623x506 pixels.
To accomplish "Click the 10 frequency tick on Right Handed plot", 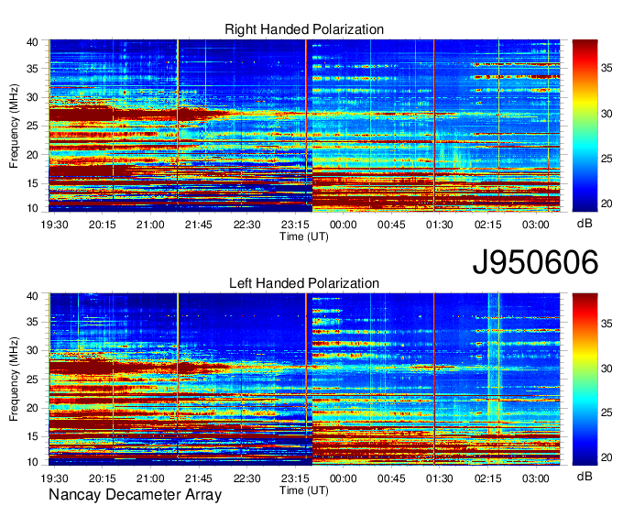I will click(x=32, y=208).
